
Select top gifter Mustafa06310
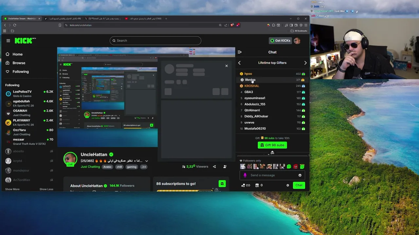pyautogui.click(x=272, y=129)
